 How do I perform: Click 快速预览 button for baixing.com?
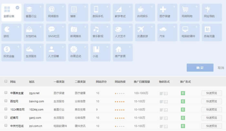coord(211,101)
